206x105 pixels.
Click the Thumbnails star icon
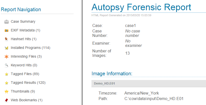[7, 92]
